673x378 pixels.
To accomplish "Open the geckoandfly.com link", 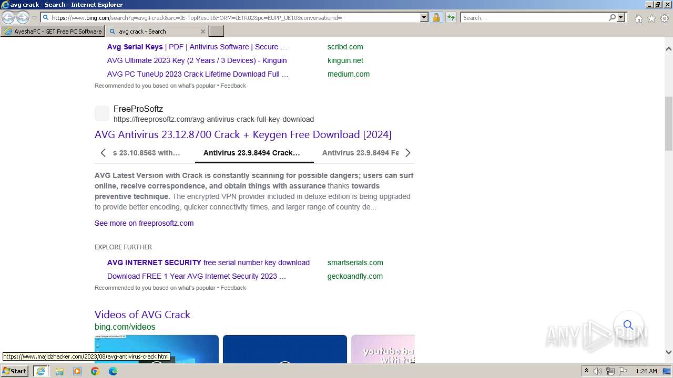I will pyautogui.click(x=355, y=276).
